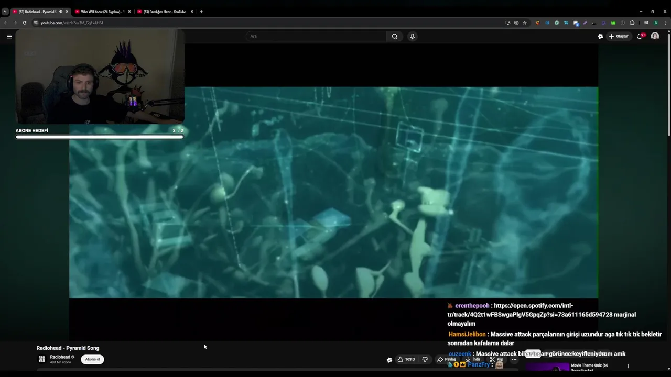Click the webcam overlay of streamer

[x=100, y=76]
